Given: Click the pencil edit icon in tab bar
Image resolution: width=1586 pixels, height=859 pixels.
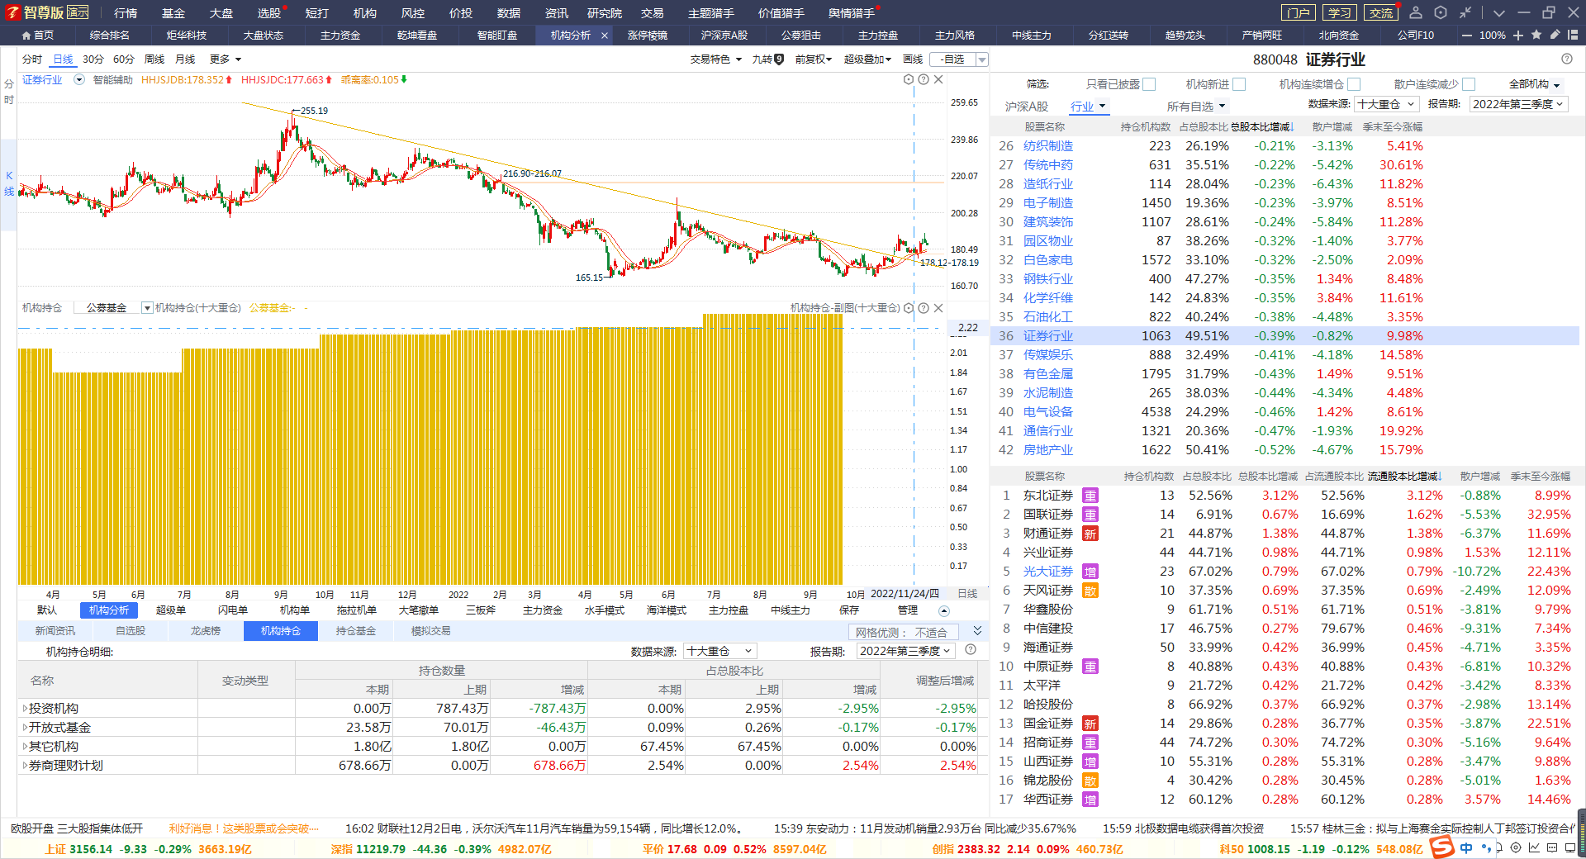Looking at the screenshot, I should (1555, 35).
